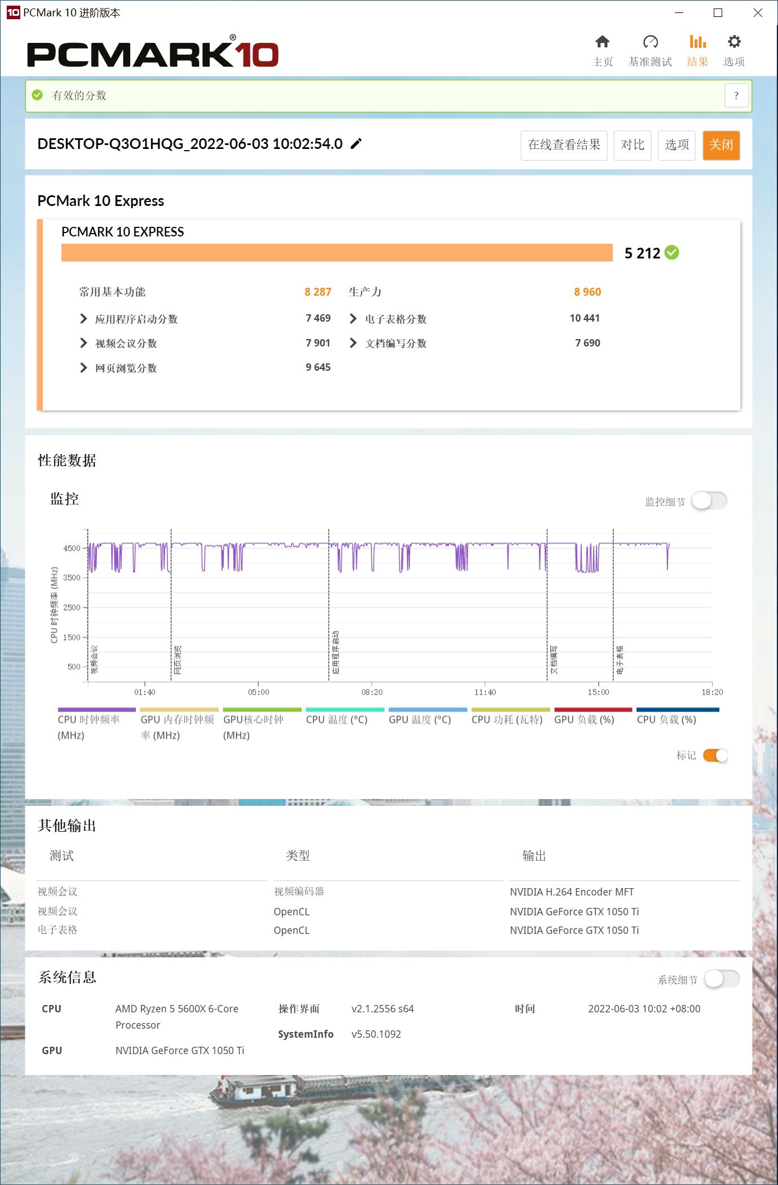
Task: Click 在线查看结果 button
Action: click(x=564, y=145)
